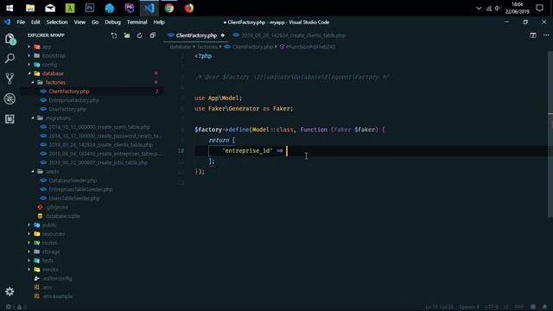Open the Mail app from the taskbar
The height and width of the screenshot is (311, 553).
coord(50,8)
